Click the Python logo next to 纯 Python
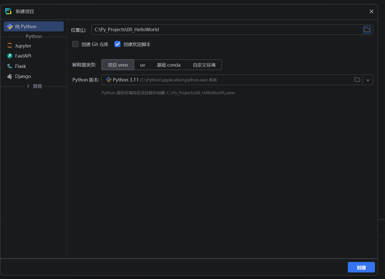This screenshot has width=385, height=279. coord(10,26)
